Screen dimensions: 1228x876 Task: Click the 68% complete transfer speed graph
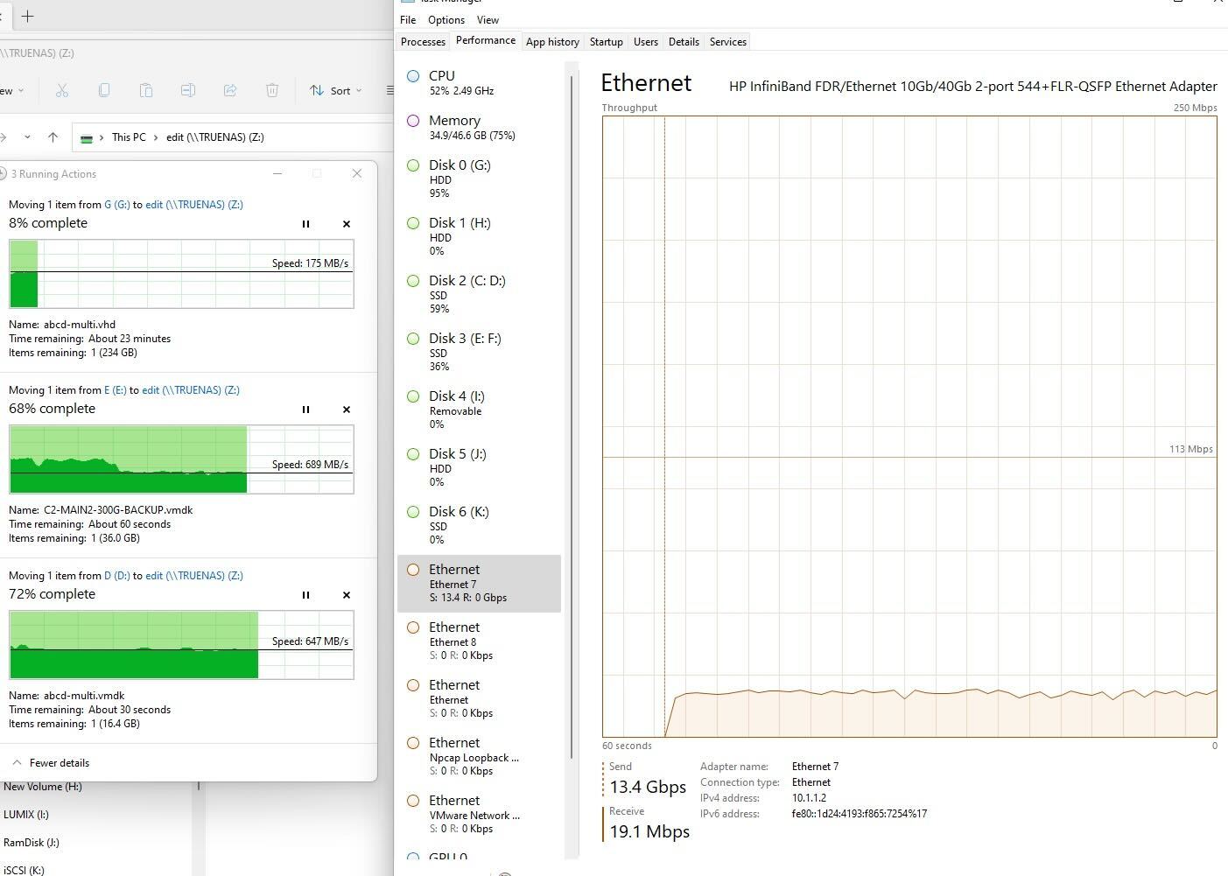(x=181, y=459)
